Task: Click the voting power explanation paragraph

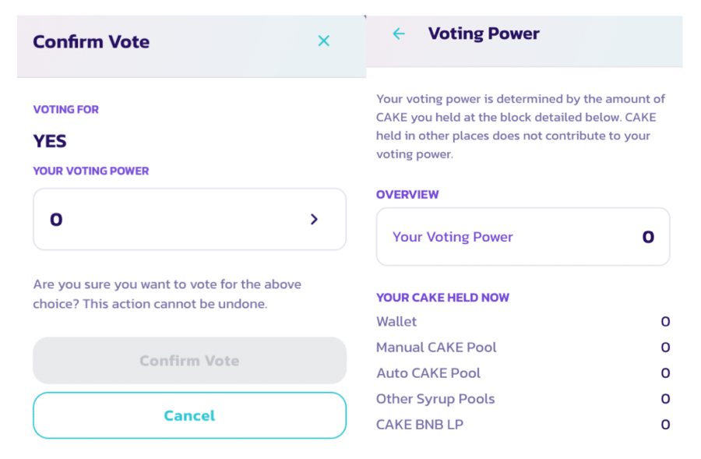Action: coord(520,126)
